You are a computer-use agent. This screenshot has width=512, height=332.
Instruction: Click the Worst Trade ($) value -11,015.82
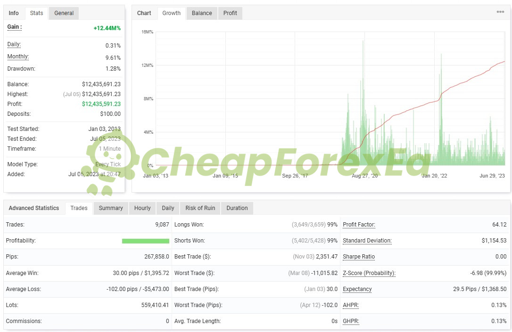click(x=324, y=273)
